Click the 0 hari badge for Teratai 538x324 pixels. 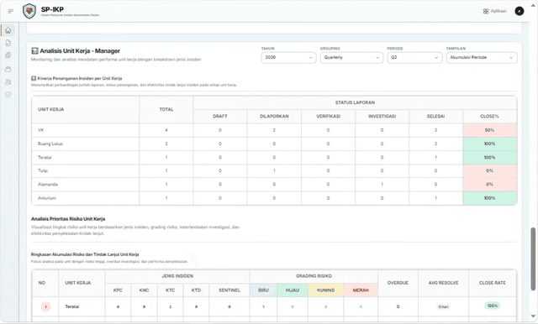[x=443, y=307]
